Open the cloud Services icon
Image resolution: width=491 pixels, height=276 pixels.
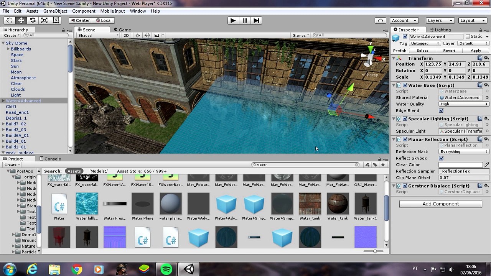381,20
